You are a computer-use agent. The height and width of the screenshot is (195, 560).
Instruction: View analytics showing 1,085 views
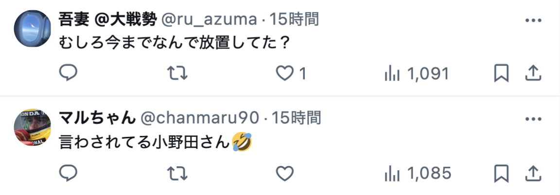[x=418, y=174]
